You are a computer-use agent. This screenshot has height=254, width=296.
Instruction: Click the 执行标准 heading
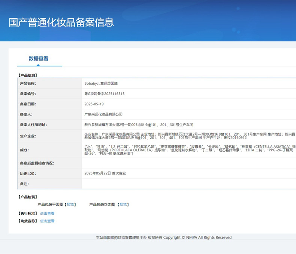pos(28,213)
